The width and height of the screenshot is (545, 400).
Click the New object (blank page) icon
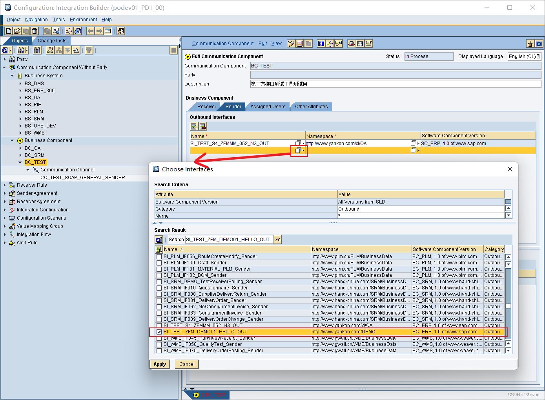(9, 31)
